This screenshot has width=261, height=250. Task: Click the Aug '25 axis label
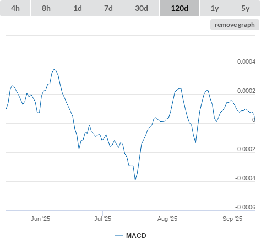coord(167,219)
